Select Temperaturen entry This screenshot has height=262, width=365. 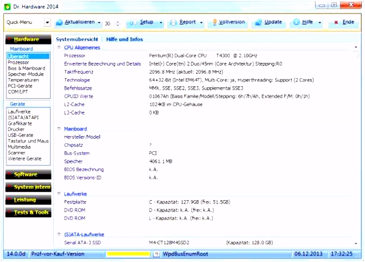[x=23, y=80]
